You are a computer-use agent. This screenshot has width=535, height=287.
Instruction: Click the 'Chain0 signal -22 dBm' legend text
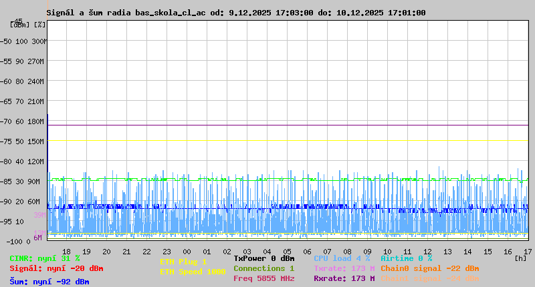pyautogui.click(x=430, y=268)
